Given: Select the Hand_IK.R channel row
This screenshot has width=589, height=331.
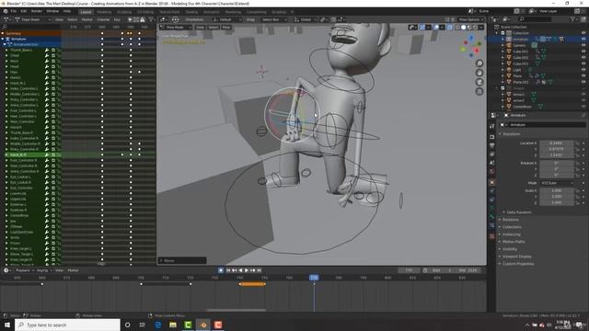Looking at the screenshot, I should click(30, 154).
